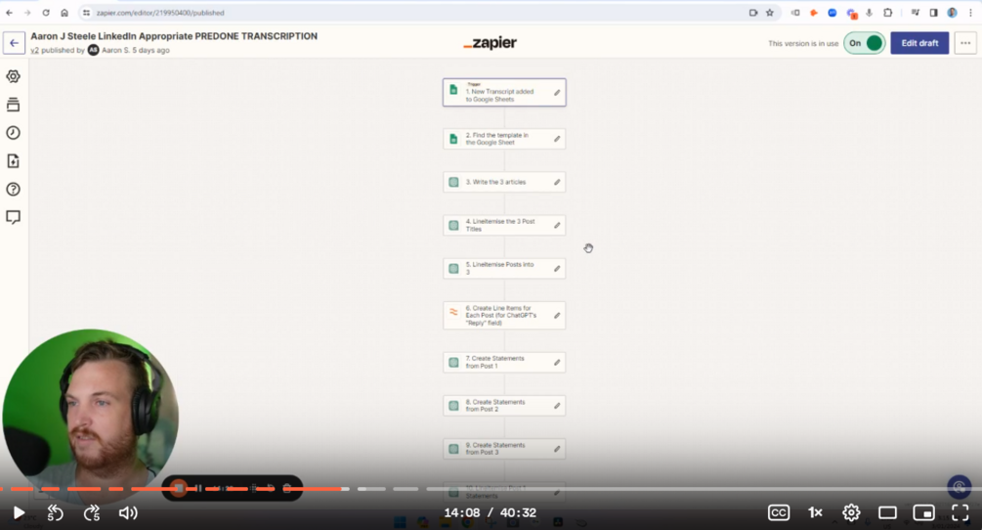Click the back arrow next to Zap title
The height and width of the screenshot is (530, 982).
14,43
